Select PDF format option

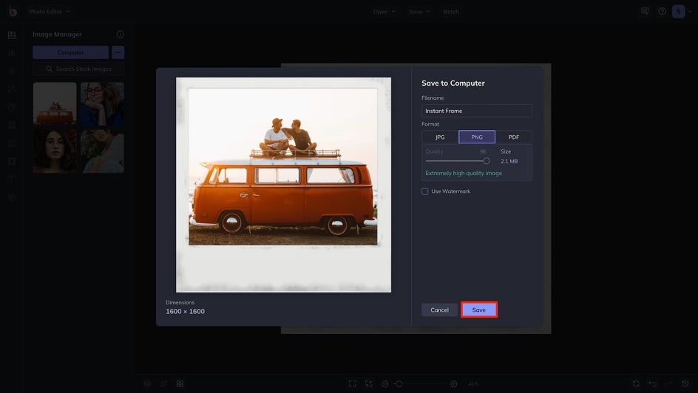514,137
